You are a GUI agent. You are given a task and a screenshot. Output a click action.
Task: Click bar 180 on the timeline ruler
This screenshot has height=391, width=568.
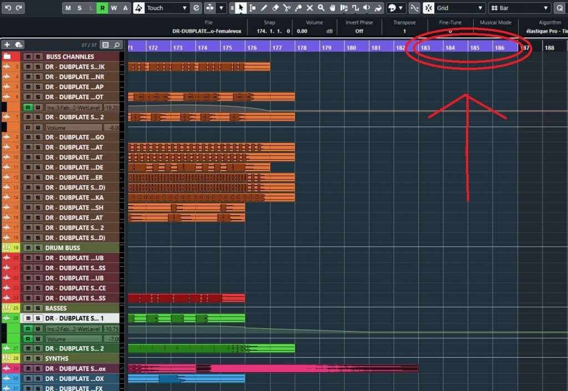coord(352,48)
